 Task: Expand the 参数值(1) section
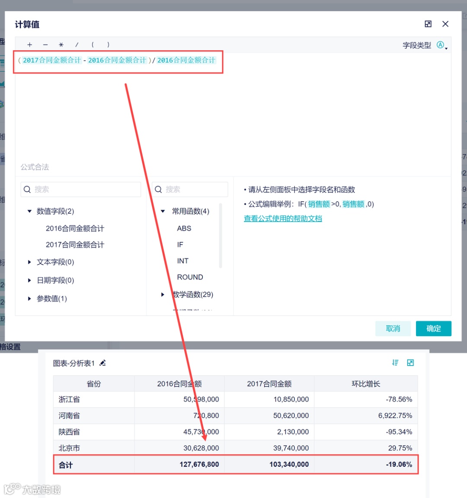pos(52,298)
